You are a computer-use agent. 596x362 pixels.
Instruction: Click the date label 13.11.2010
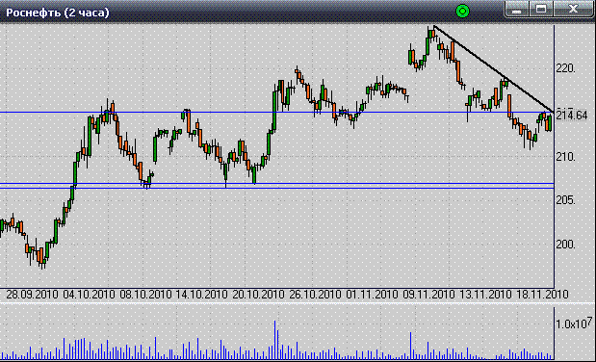point(485,295)
